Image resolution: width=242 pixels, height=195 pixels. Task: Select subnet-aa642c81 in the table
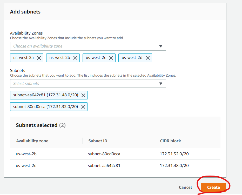coord(104,166)
